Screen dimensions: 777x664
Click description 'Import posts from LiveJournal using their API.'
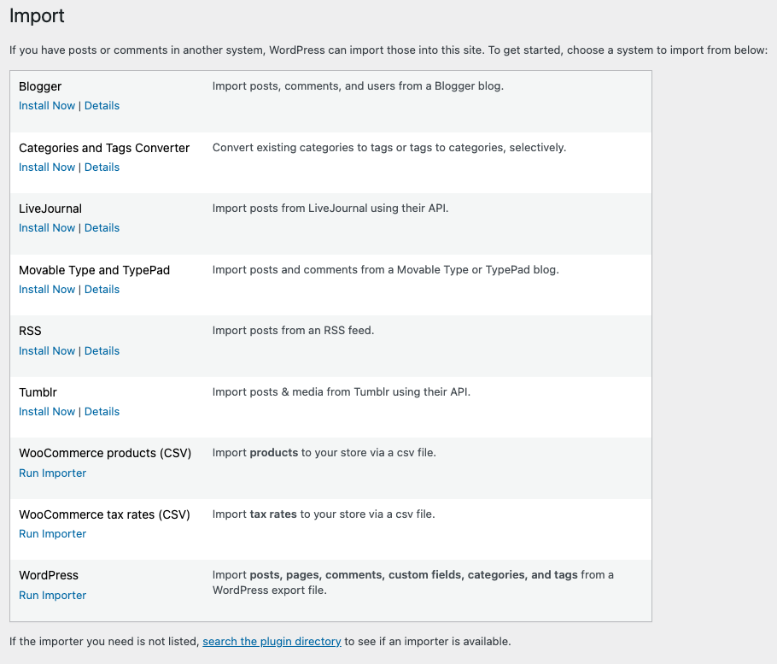pyautogui.click(x=330, y=209)
